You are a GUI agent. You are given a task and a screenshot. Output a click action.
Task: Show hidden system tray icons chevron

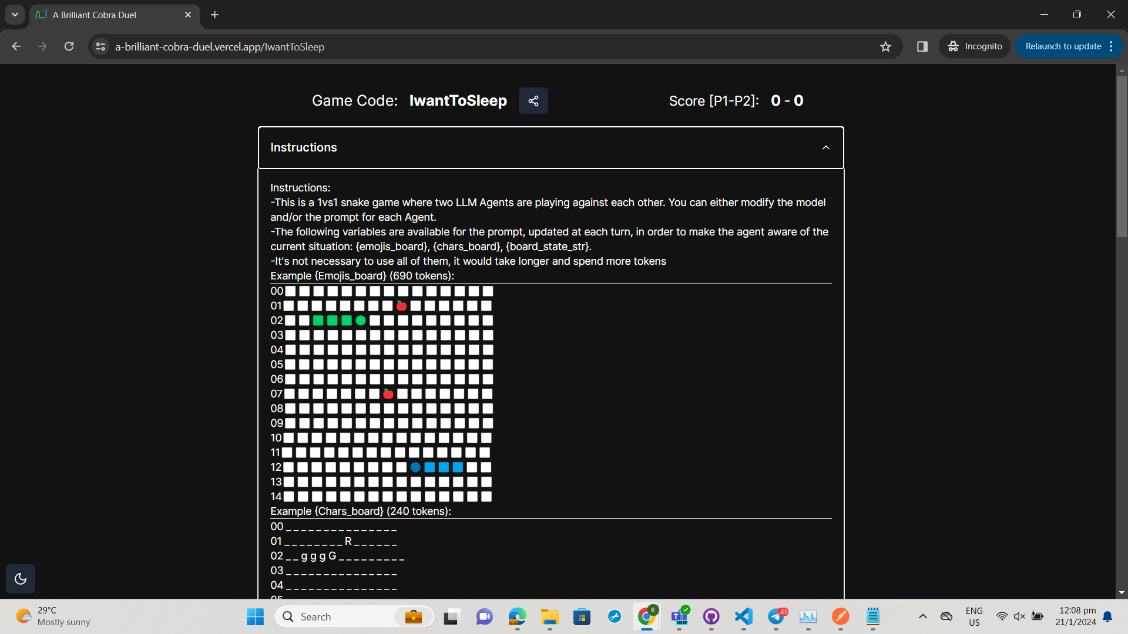click(922, 616)
